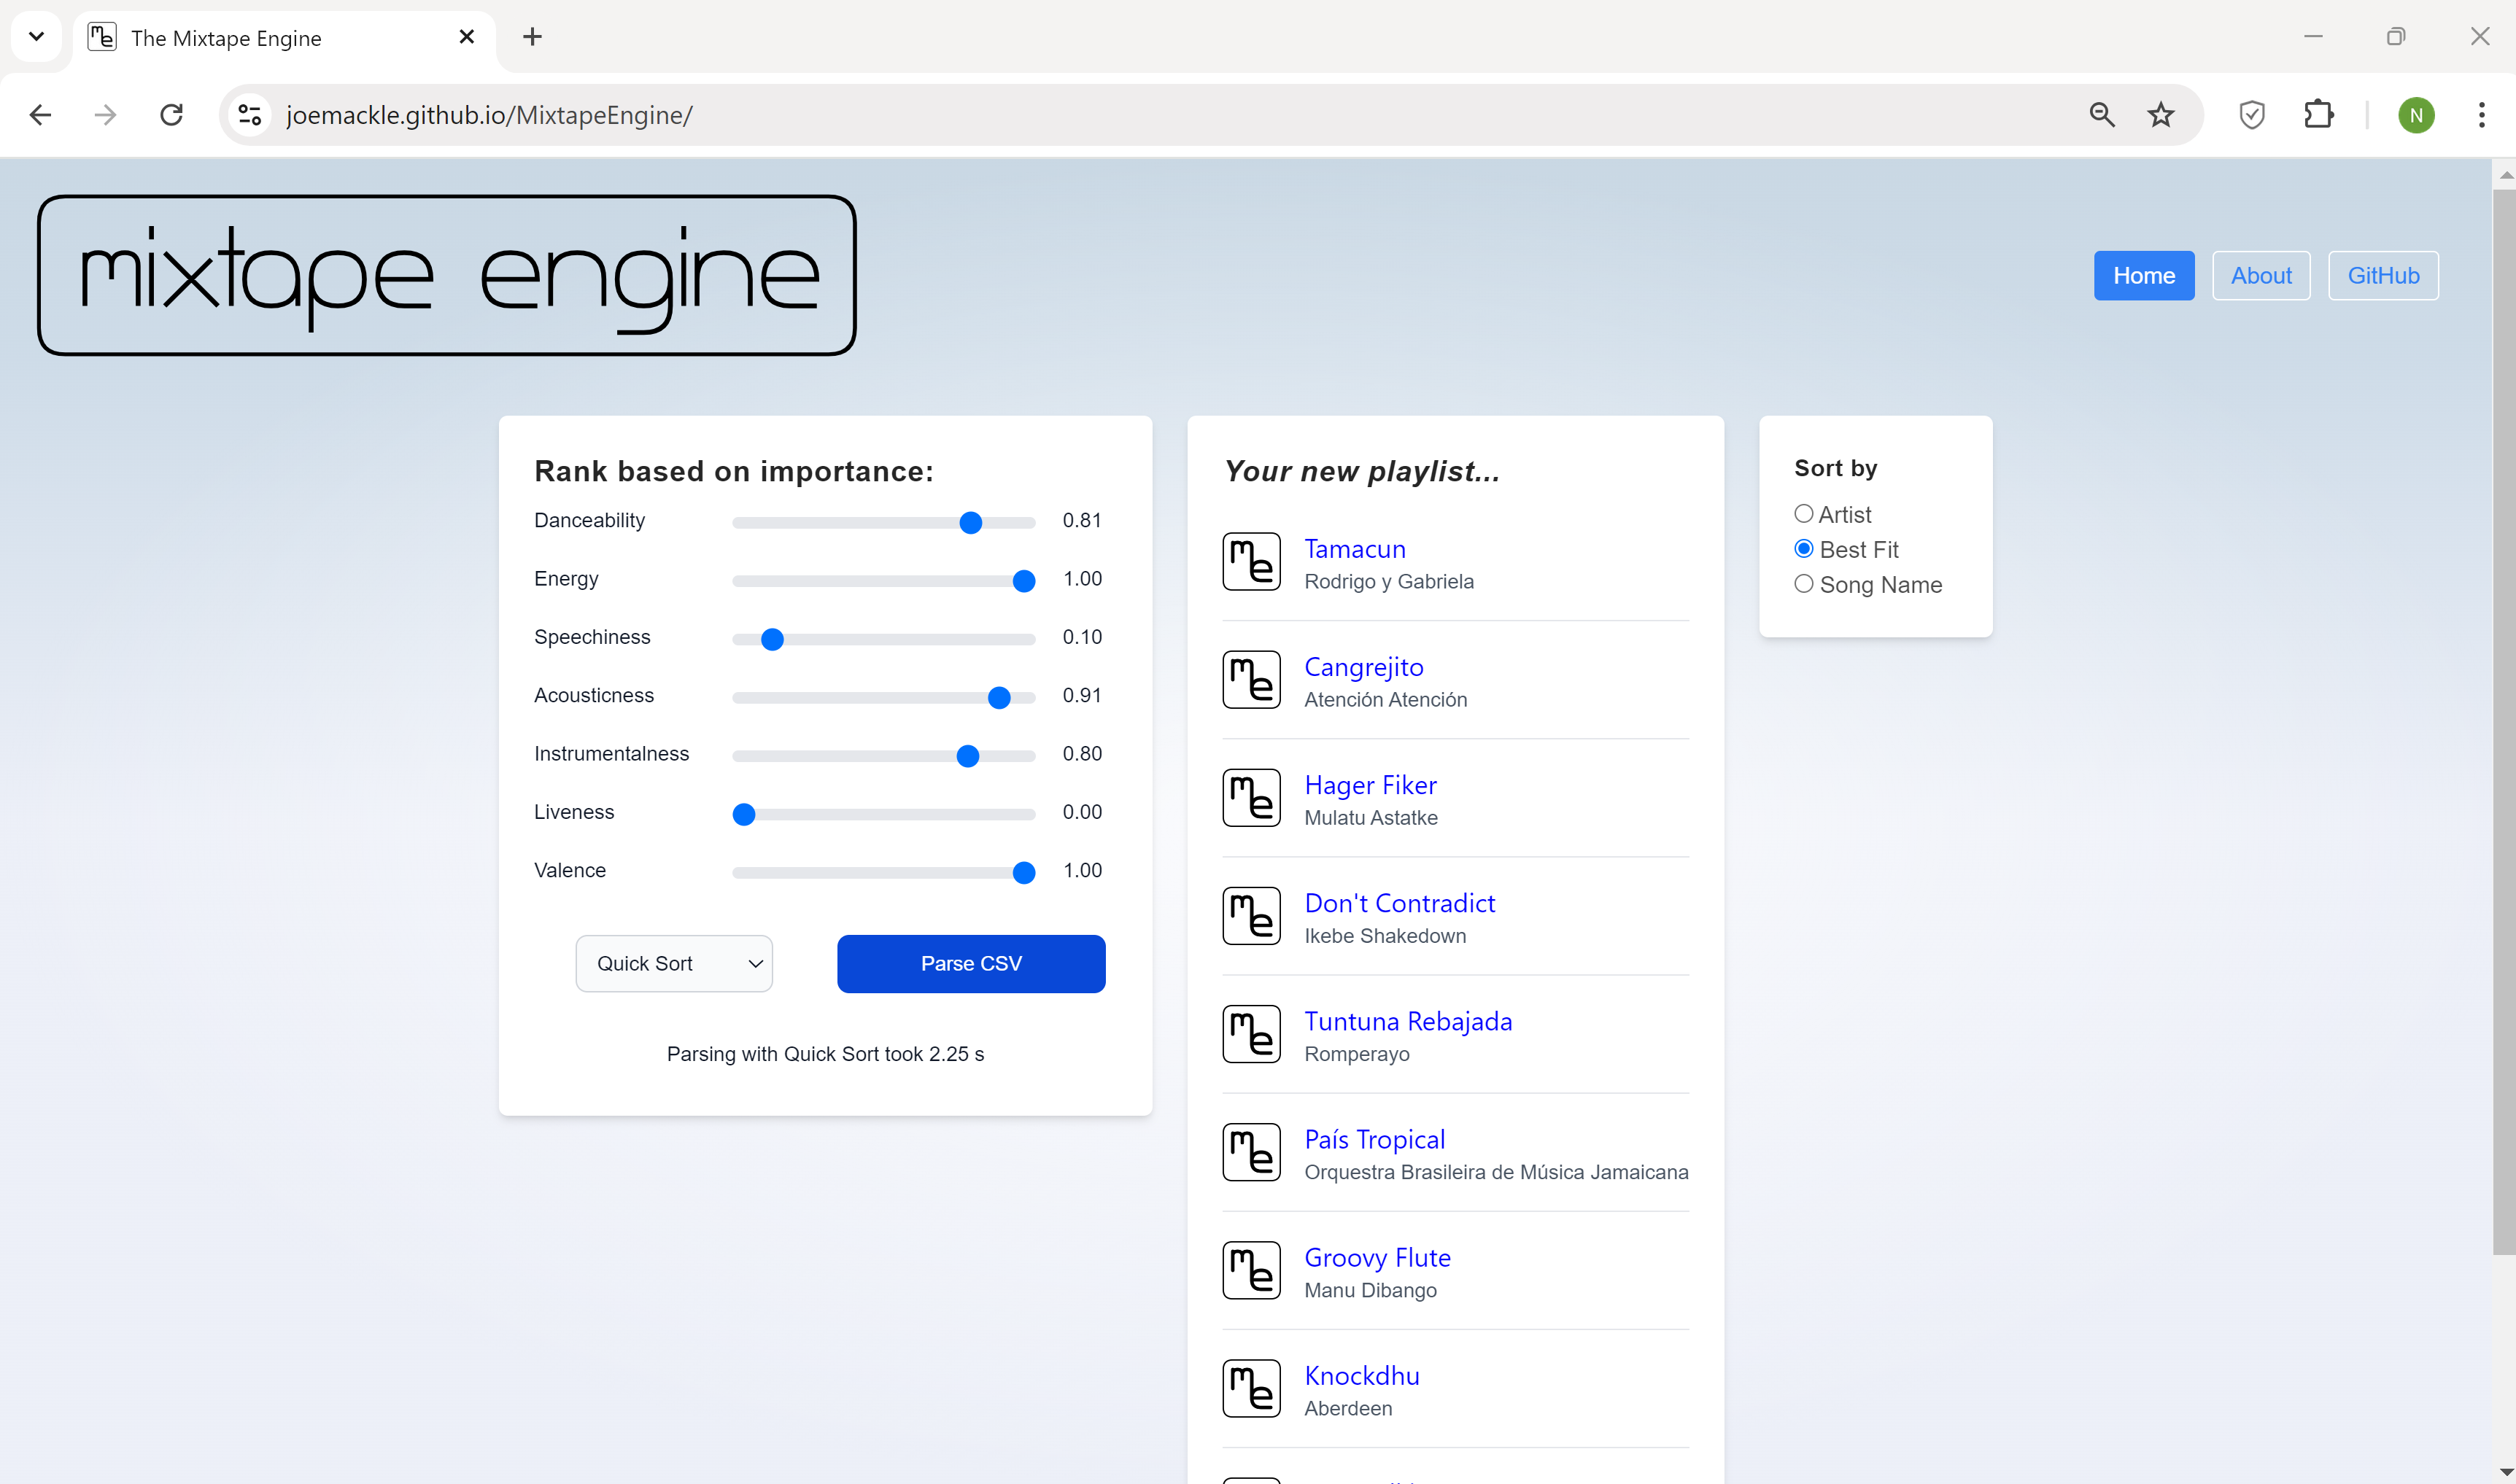Viewport: 2516px width, 1484px height.
Task: Click the Romperayo artist text
Action: (1357, 1054)
